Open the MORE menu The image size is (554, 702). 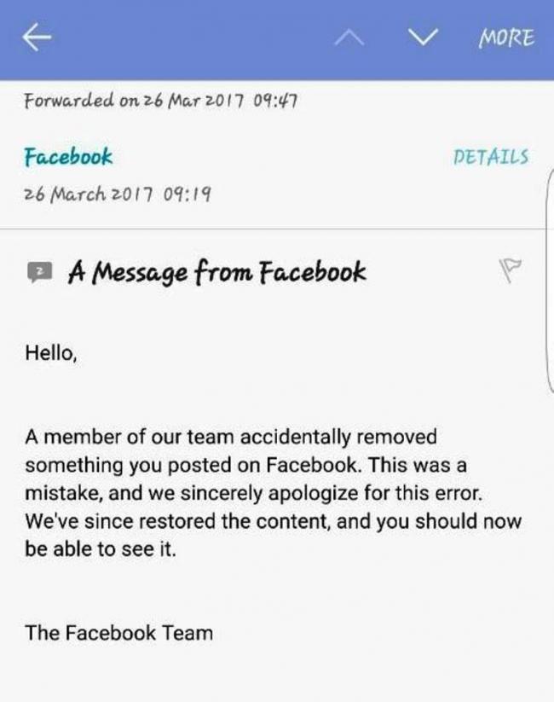point(506,38)
